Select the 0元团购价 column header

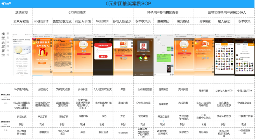point(102,21)
